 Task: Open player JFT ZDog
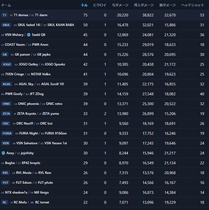37,94
